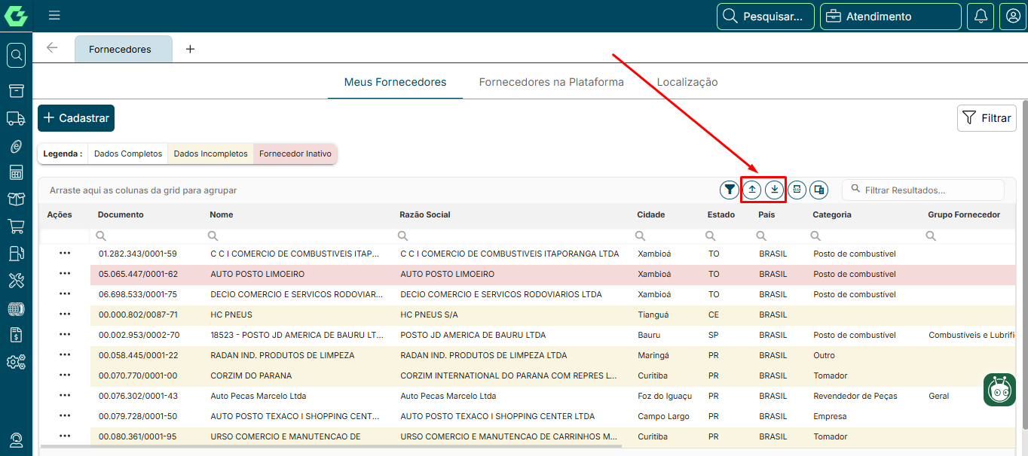The height and width of the screenshot is (456, 1028).
Task: Click the grid funnel filter icon
Action: pyautogui.click(x=729, y=190)
